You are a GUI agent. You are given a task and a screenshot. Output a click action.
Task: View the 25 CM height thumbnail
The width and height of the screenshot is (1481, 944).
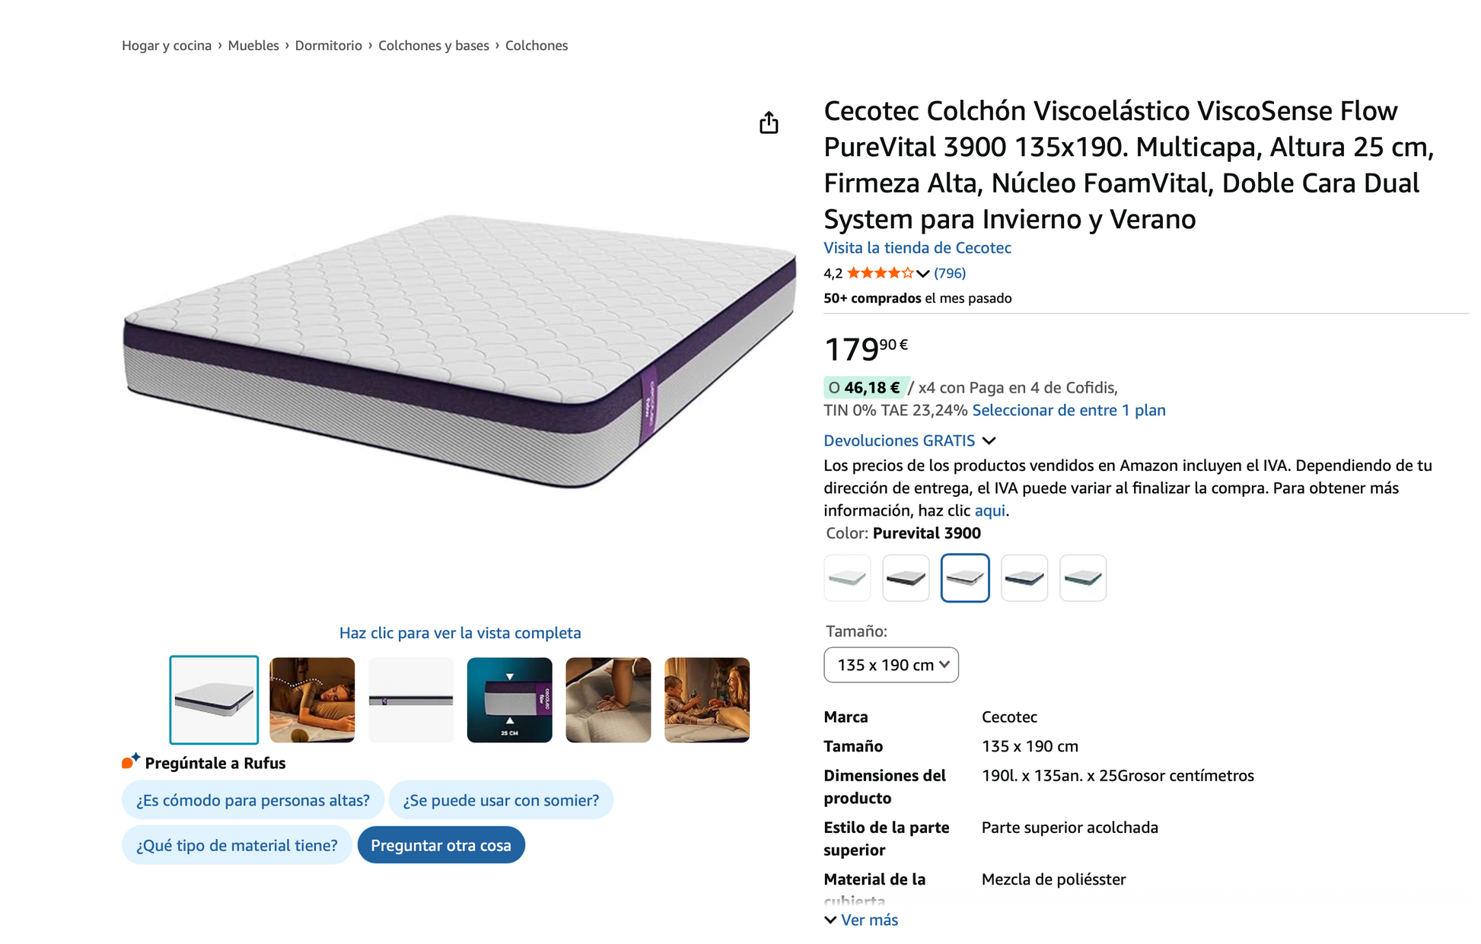(x=509, y=700)
